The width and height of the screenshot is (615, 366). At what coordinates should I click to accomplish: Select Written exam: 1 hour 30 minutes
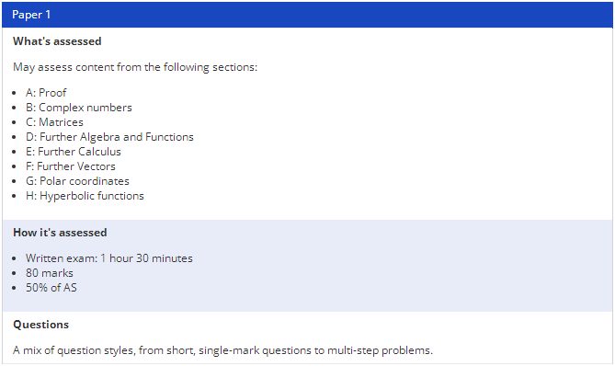[x=109, y=258]
